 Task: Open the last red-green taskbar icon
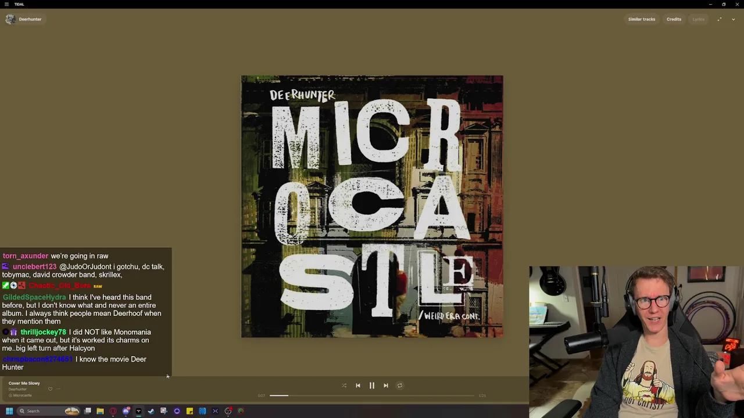click(x=241, y=411)
